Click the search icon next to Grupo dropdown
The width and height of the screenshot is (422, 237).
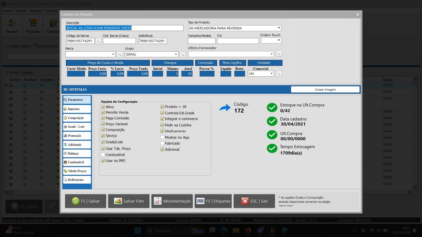tap(183, 55)
